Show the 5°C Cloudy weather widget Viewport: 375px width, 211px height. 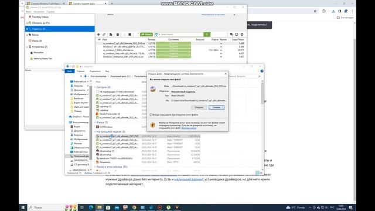[295, 207]
